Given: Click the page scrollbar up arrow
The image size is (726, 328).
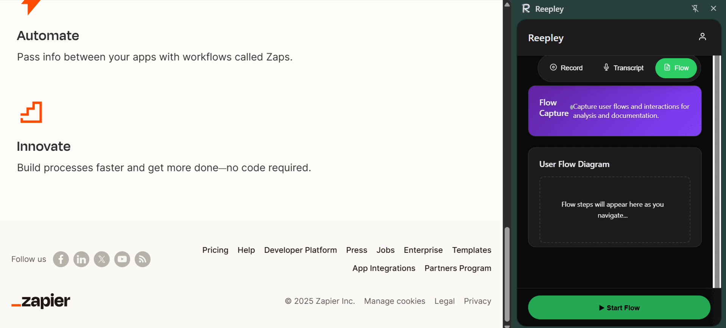Looking at the screenshot, I should click(x=507, y=4).
